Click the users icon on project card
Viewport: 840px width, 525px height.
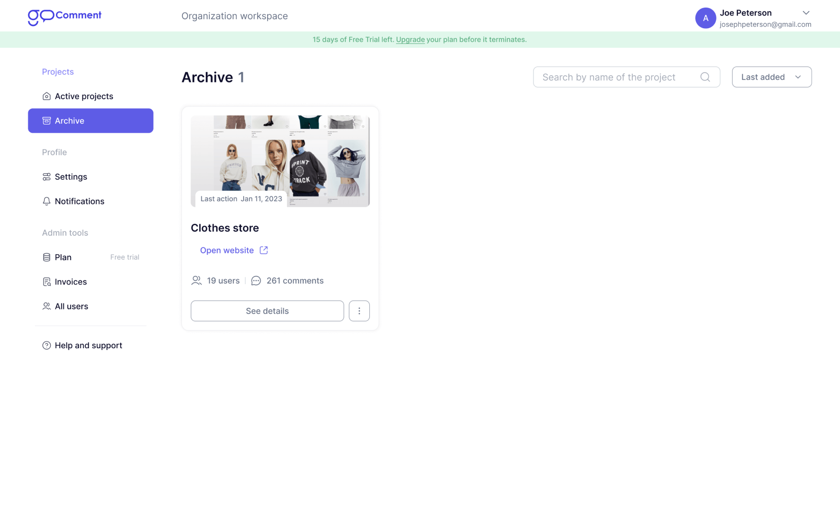click(x=196, y=281)
